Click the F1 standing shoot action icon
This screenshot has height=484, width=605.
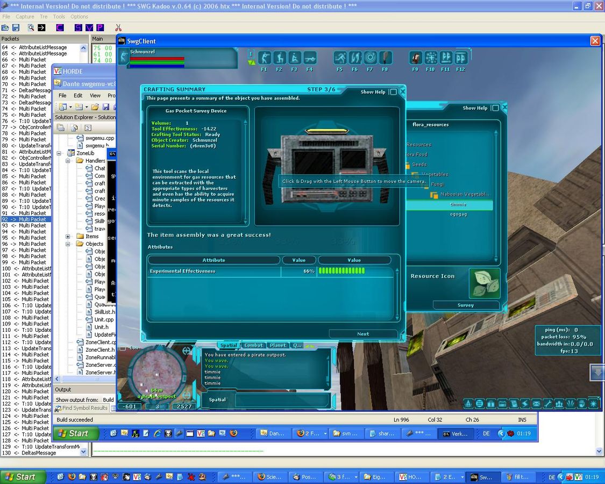click(x=264, y=58)
